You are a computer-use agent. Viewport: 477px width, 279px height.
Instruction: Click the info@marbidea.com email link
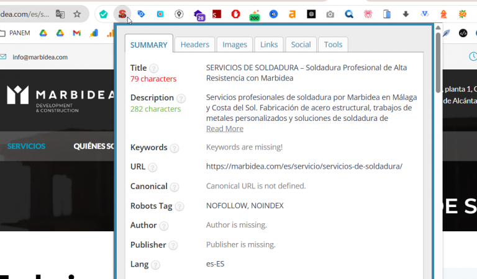tap(40, 57)
